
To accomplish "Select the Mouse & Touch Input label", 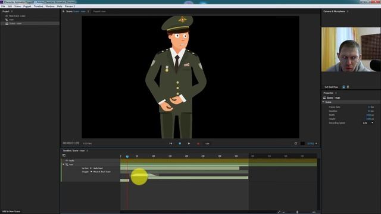I will tap(102, 172).
